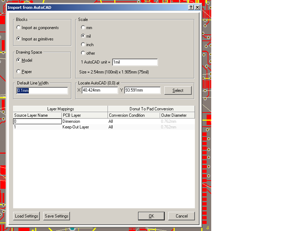Click the Outer Diameter column header
The width and height of the screenshot is (284, 231).
[177, 115]
